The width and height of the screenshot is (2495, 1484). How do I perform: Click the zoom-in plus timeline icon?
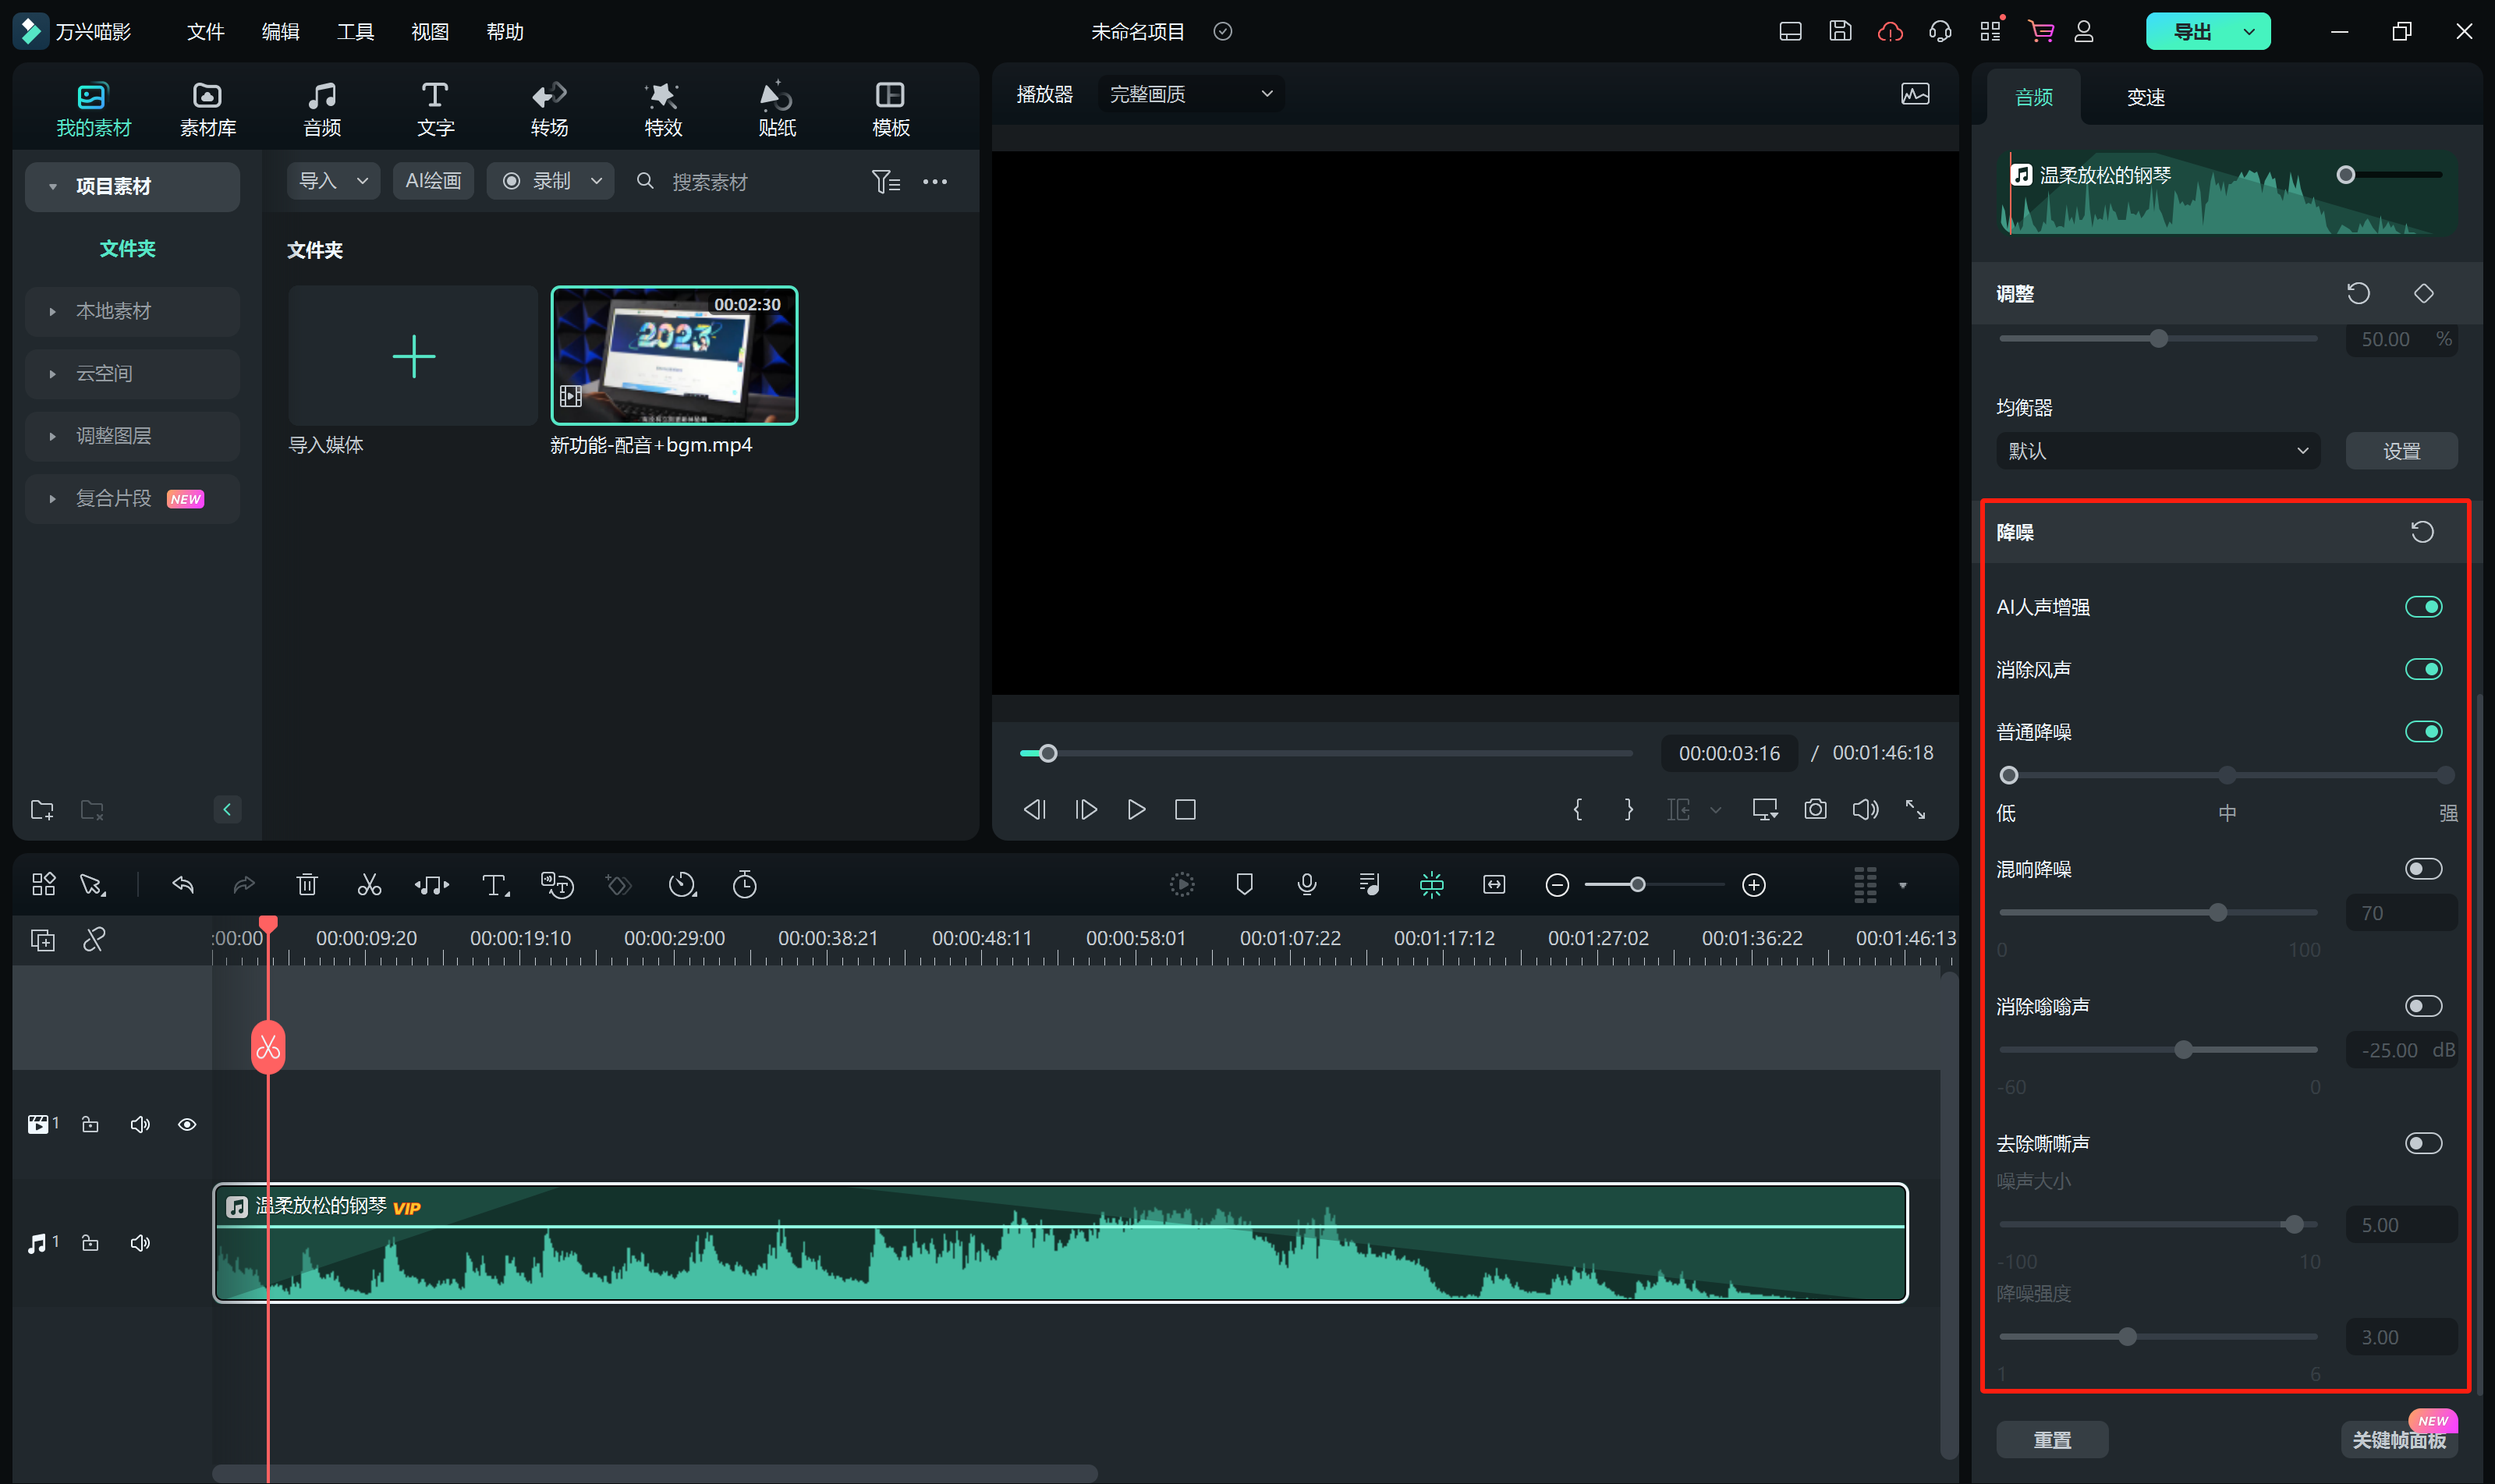tap(1753, 885)
